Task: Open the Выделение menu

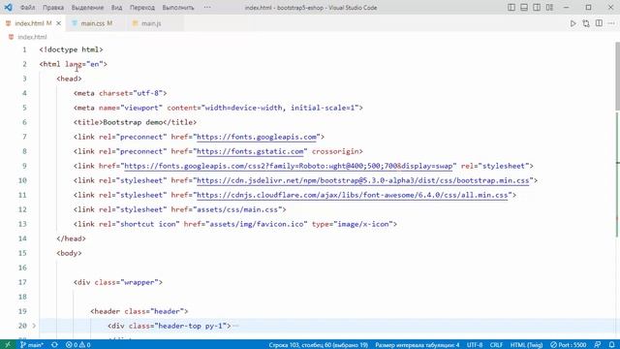Action: click(x=87, y=8)
